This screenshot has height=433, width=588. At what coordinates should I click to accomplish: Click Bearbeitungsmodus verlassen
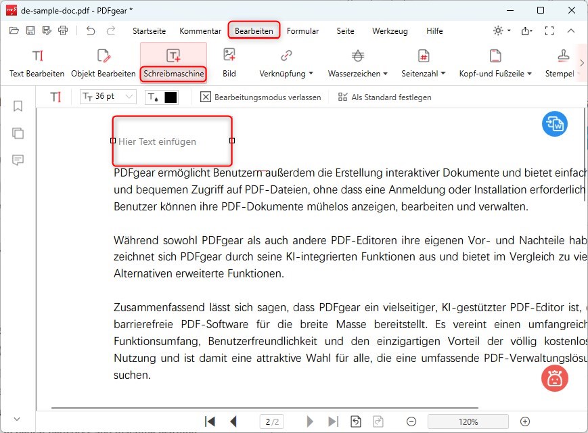pyautogui.click(x=261, y=97)
